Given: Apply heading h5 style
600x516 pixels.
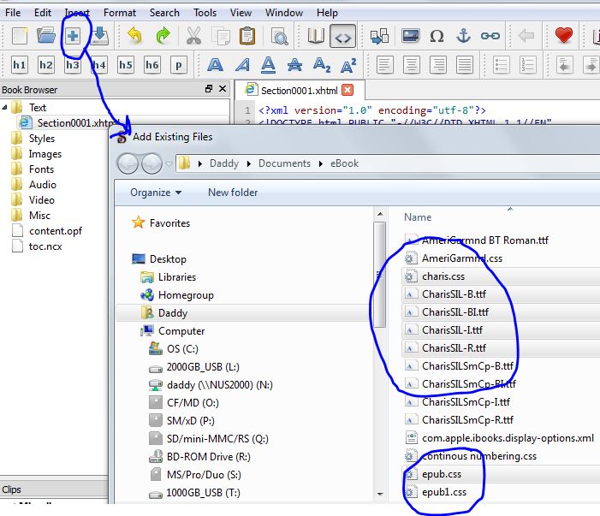Looking at the screenshot, I should coord(126,65).
